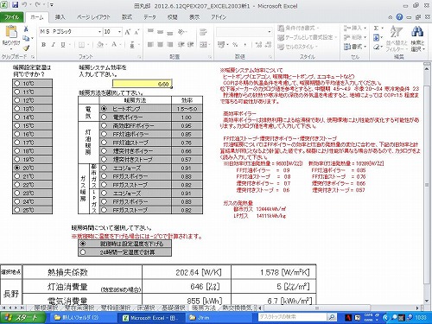Click the Merge and Center icon
This screenshot has width=432, height=324.
203,45
